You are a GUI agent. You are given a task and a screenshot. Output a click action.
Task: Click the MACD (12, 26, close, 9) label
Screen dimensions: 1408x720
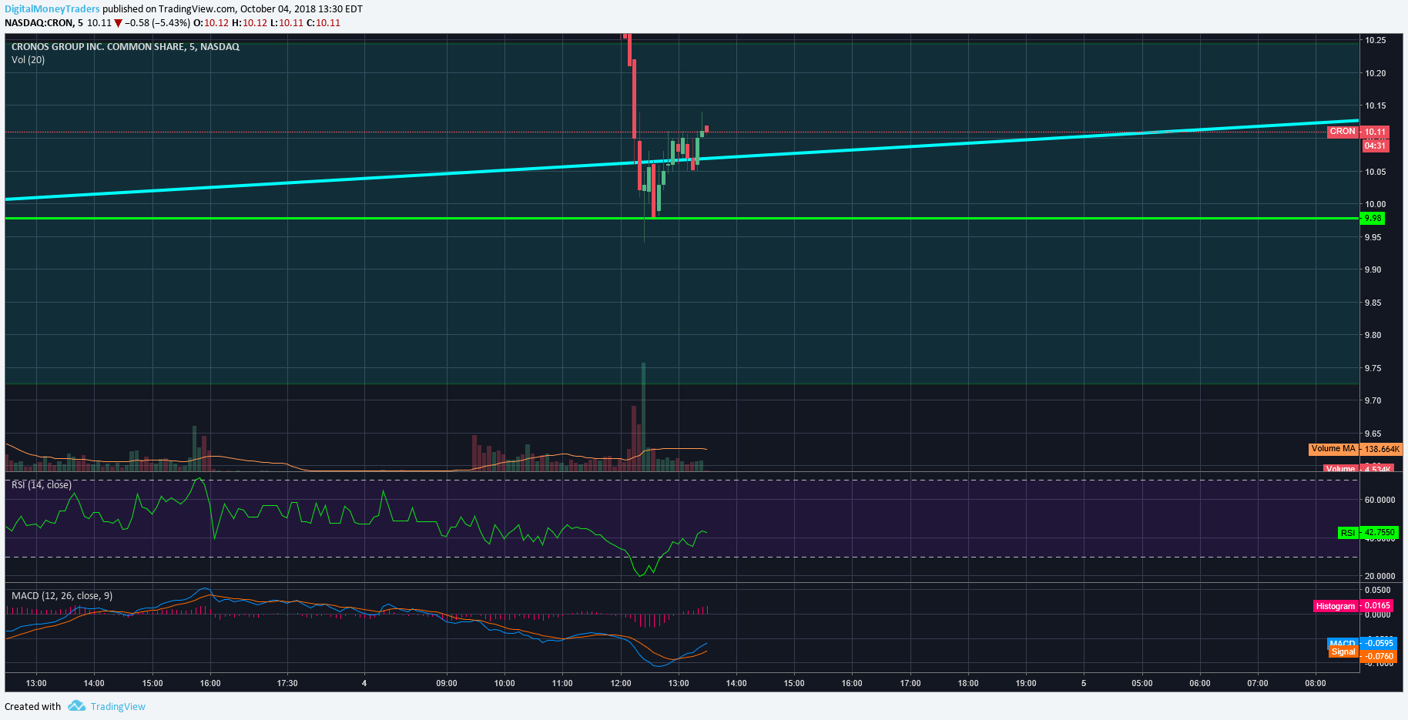click(62, 596)
